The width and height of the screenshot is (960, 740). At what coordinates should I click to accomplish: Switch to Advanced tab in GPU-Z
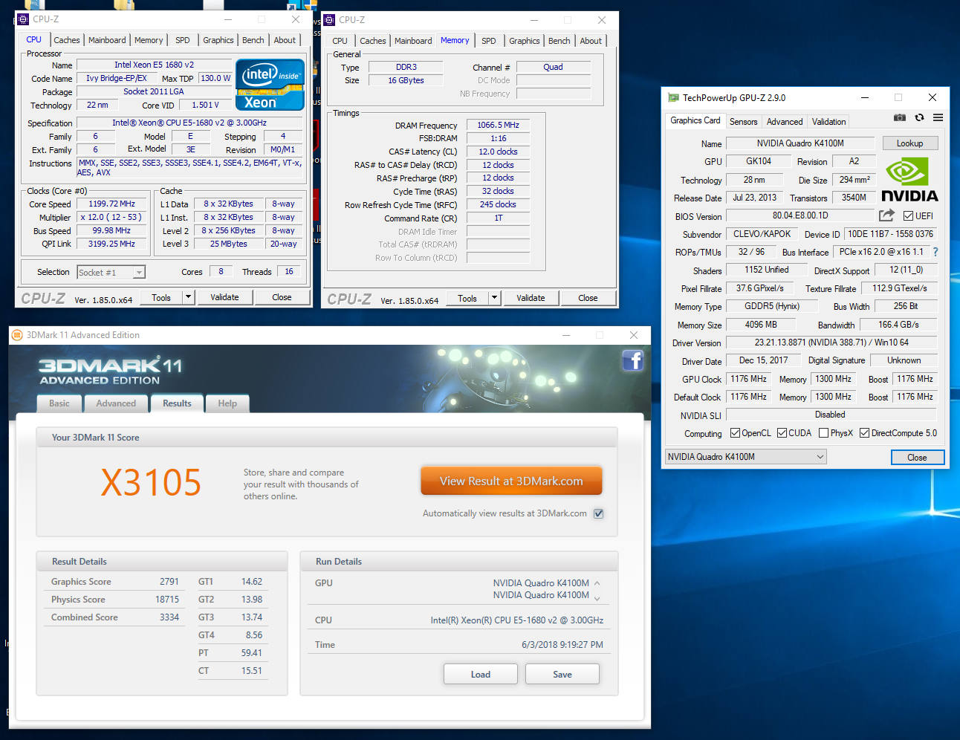click(x=785, y=122)
